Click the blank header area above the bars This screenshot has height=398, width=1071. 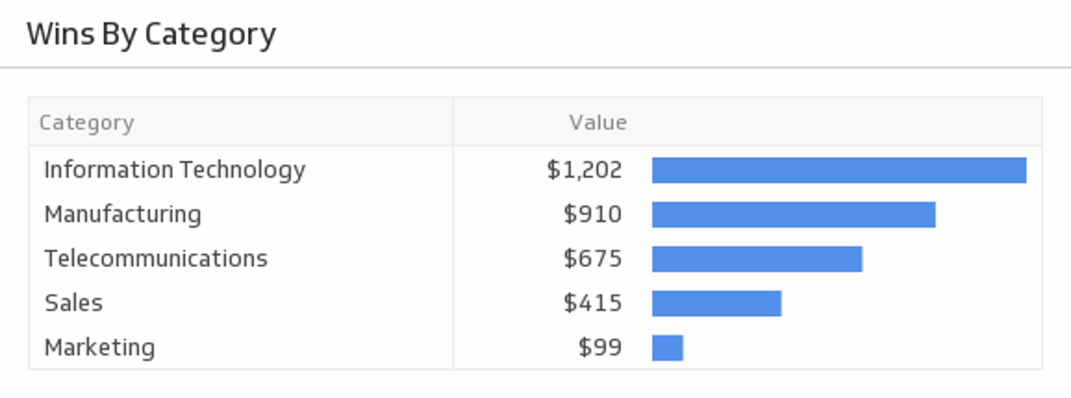tap(837, 122)
